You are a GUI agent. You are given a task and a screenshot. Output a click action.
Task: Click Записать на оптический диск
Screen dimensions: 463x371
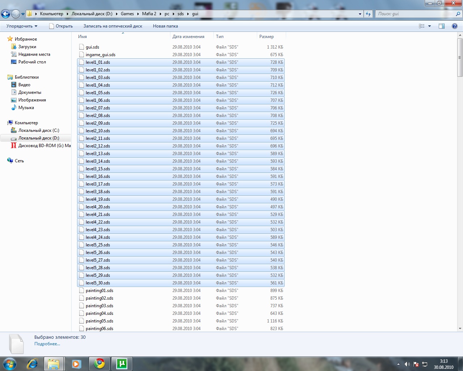[113, 26]
